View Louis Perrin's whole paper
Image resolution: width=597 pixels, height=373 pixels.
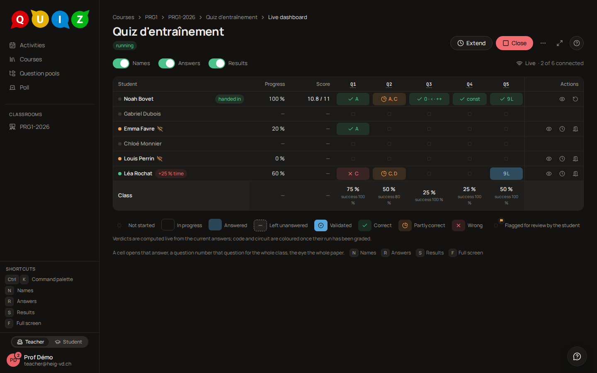pos(549,159)
